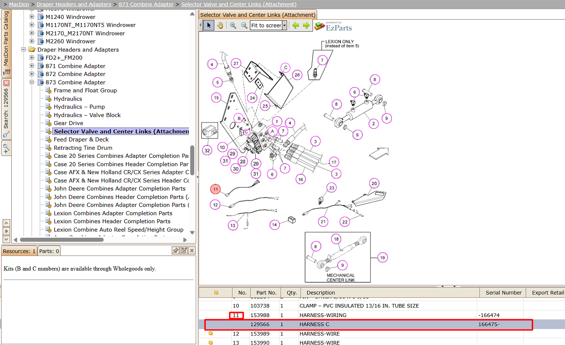Expand the 872 Combine Adapter node
Viewport: 565px width, 345px height.
point(32,74)
